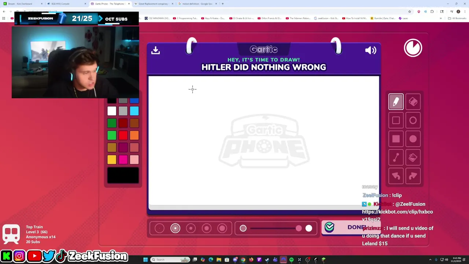This screenshot has height=264, width=469.
Task: Pick the yellow color swatch
Action: (112, 159)
